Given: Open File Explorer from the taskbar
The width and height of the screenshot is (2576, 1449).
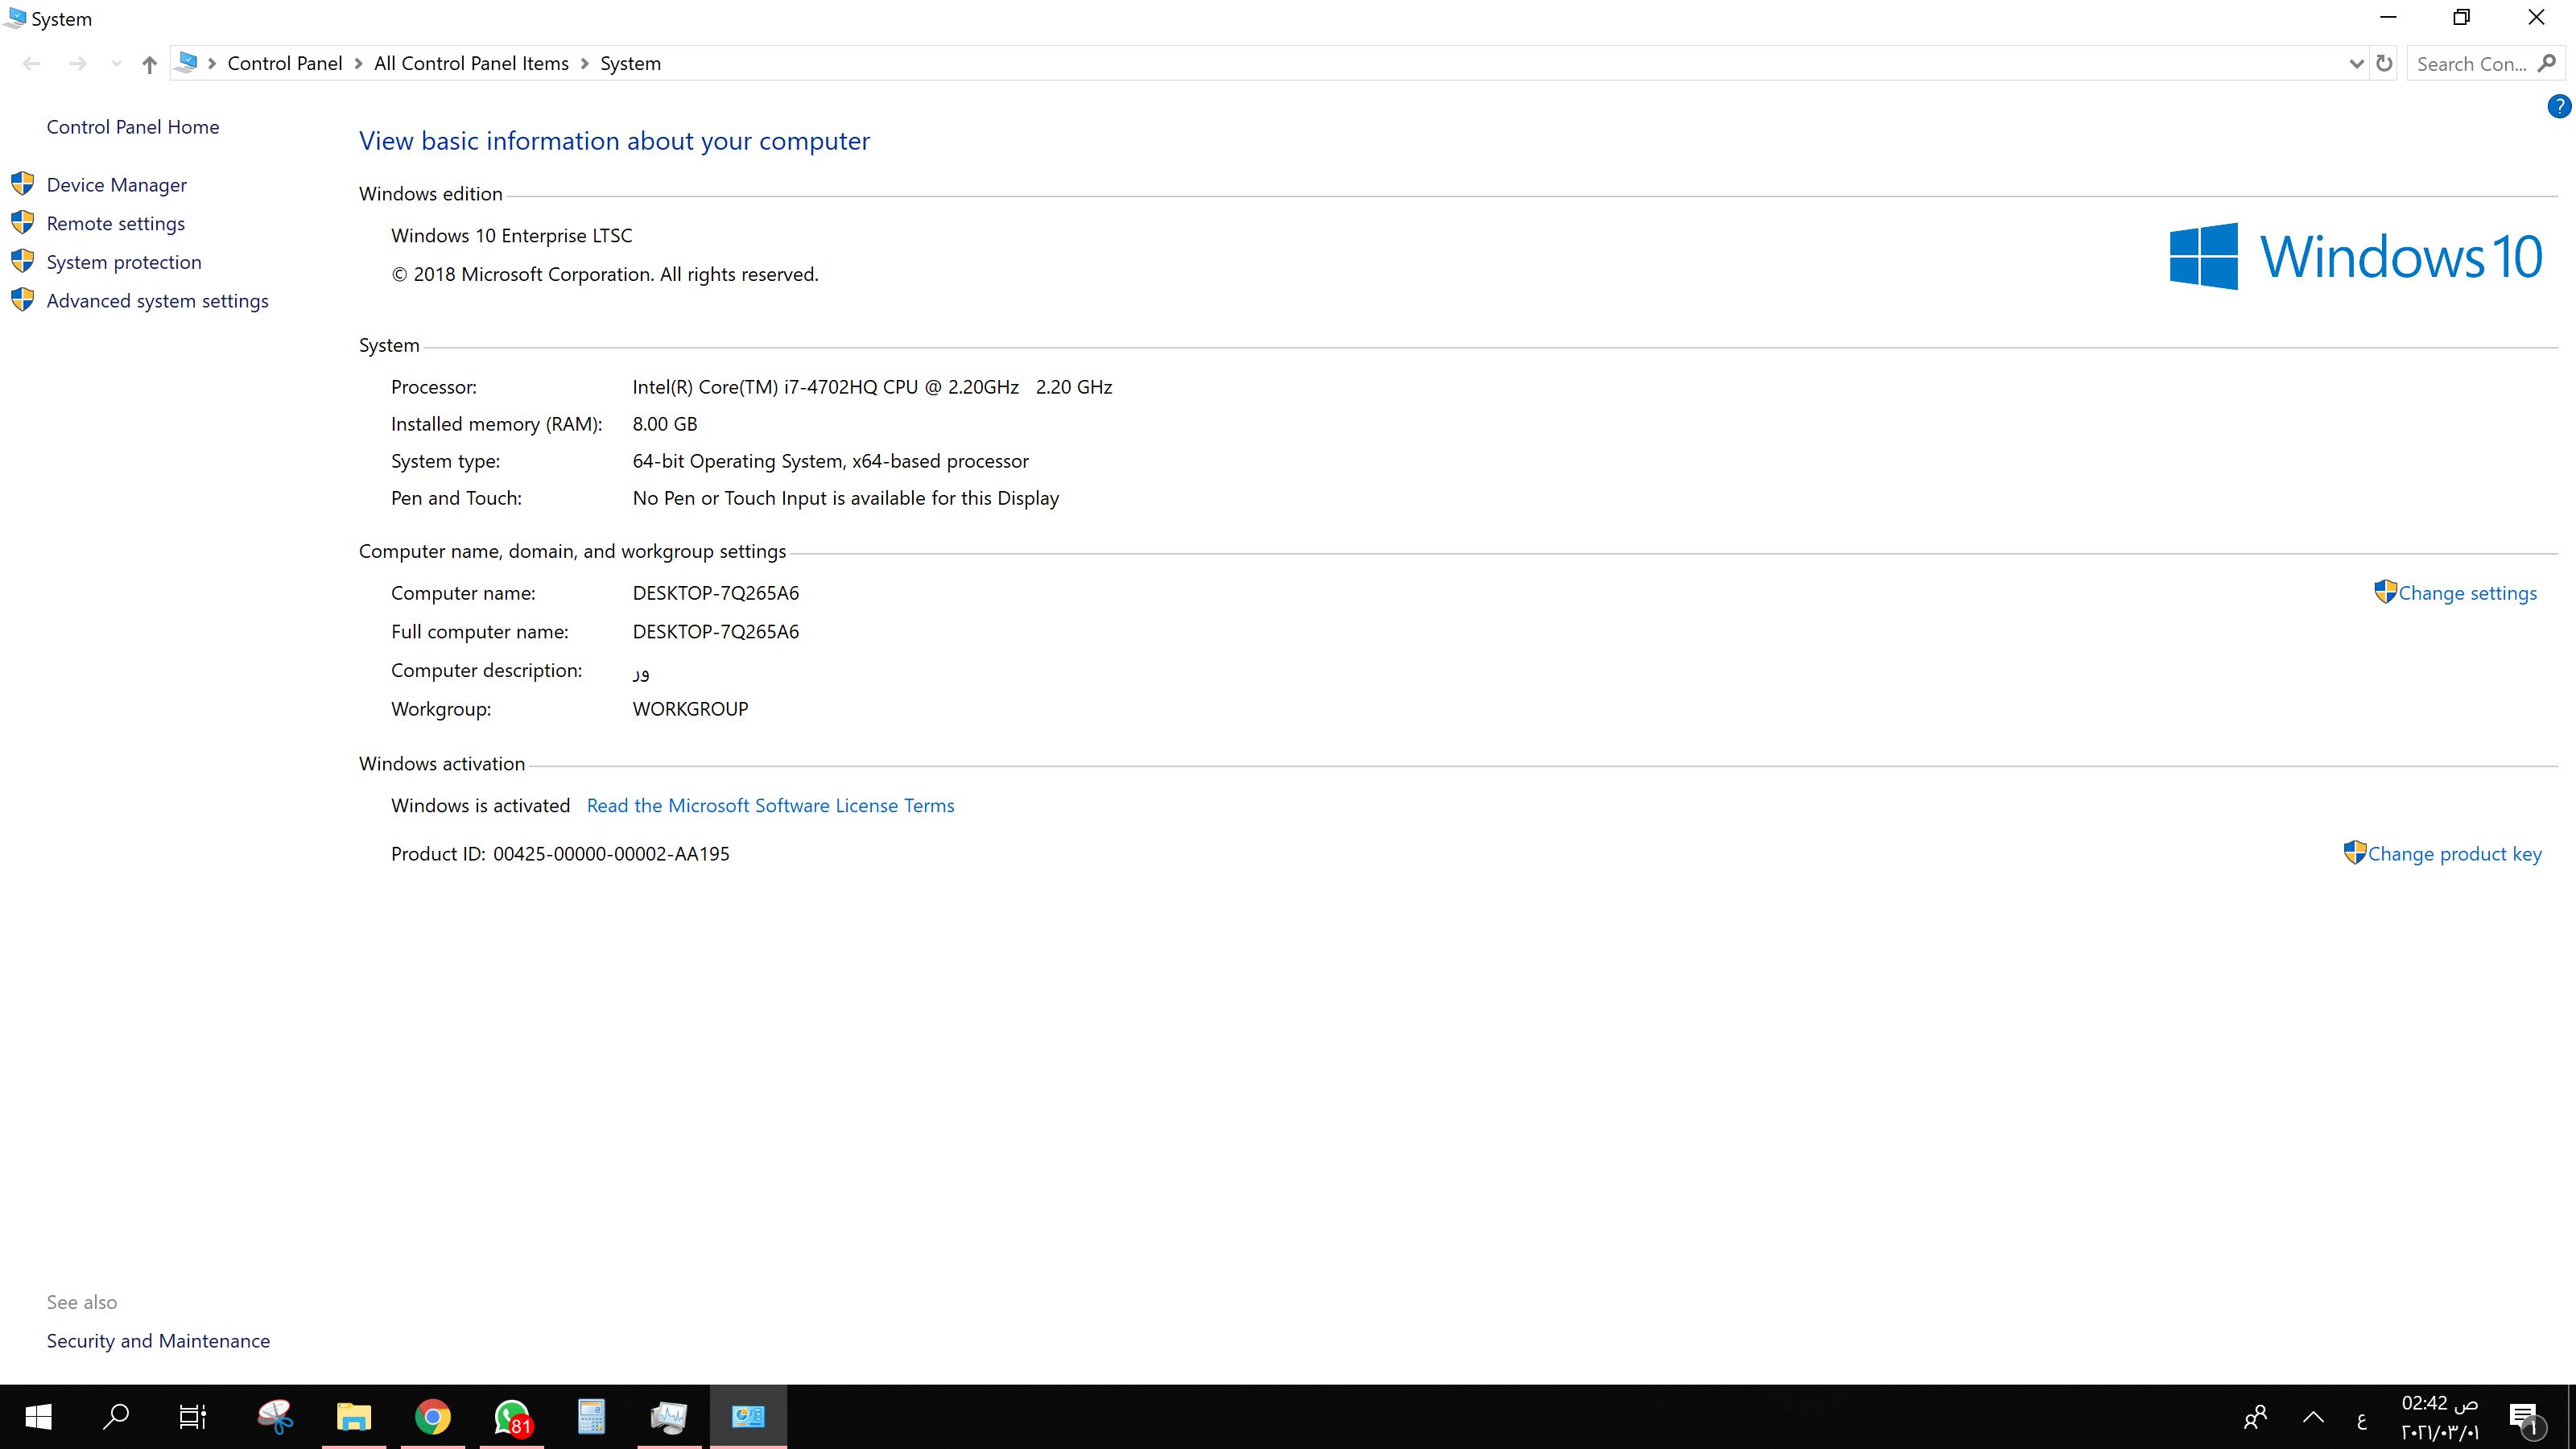Looking at the screenshot, I should [354, 1416].
